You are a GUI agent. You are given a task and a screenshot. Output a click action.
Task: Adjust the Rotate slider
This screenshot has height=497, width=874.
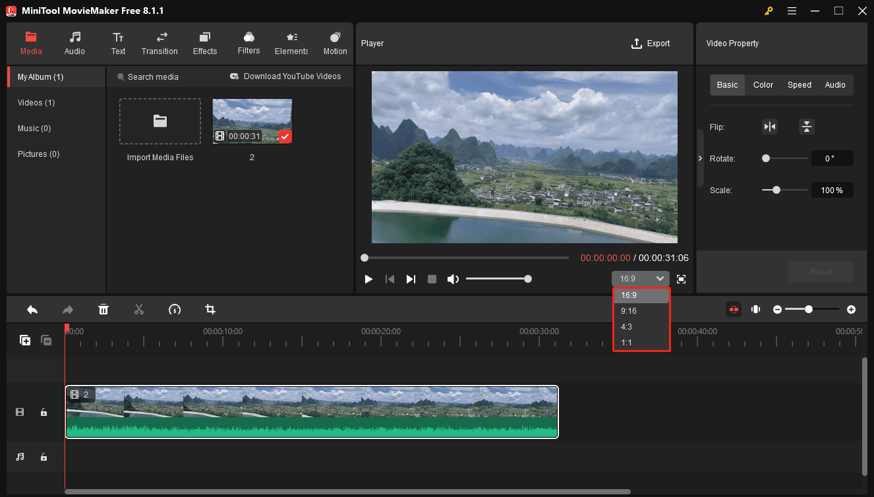coord(784,158)
